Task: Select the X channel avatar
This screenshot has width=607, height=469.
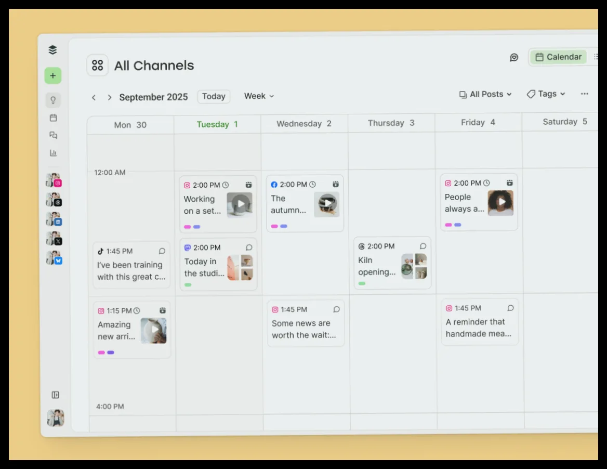Action: click(x=54, y=238)
